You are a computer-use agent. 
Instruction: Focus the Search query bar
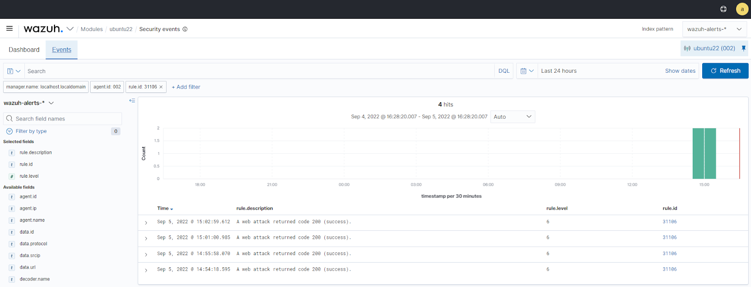pos(259,71)
